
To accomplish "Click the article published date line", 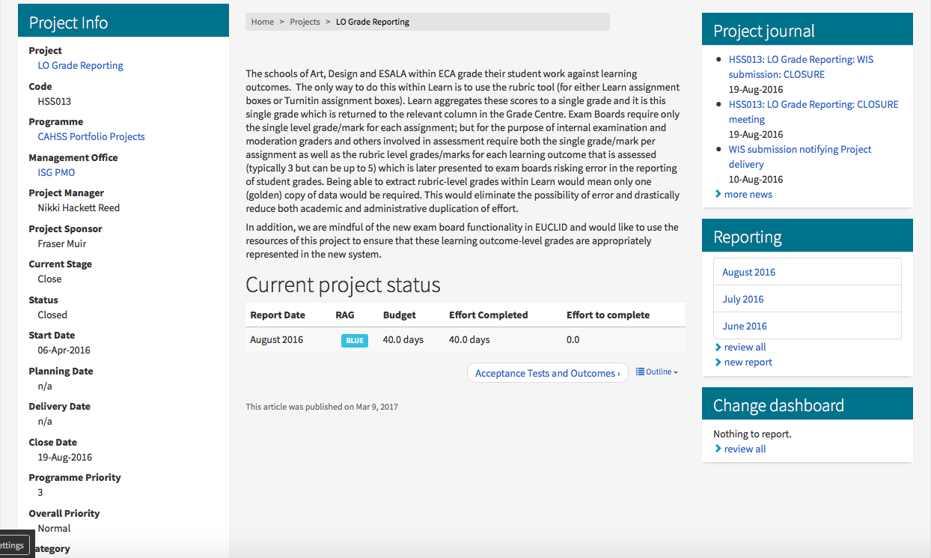I will 322,407.
